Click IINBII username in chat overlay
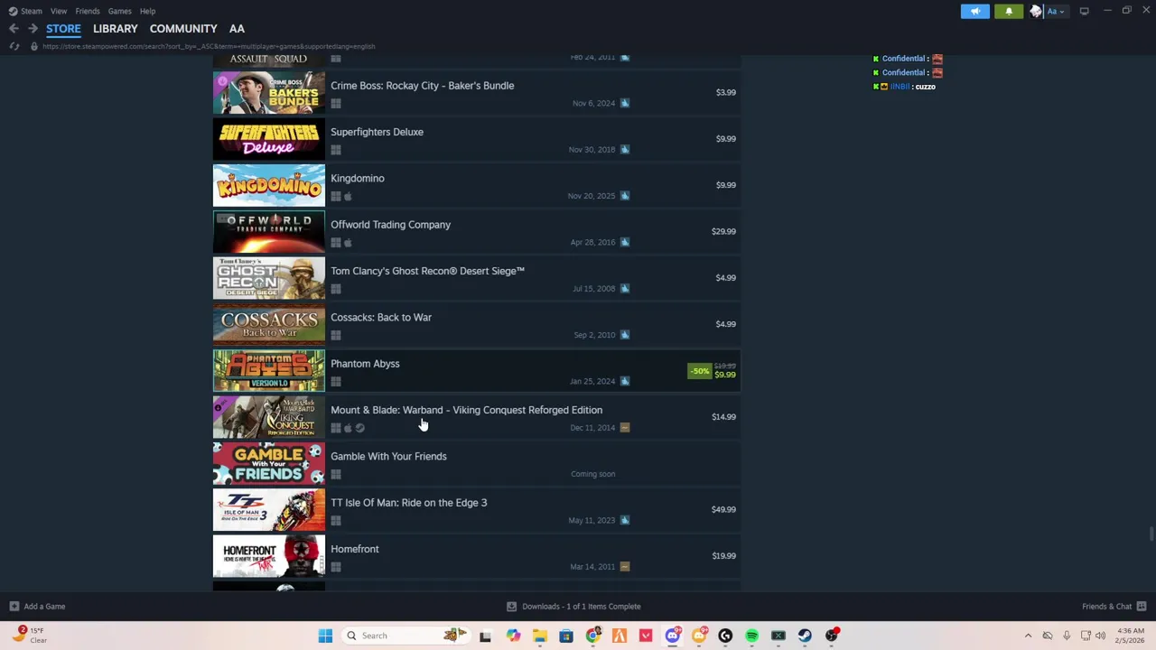 (900, 87)
